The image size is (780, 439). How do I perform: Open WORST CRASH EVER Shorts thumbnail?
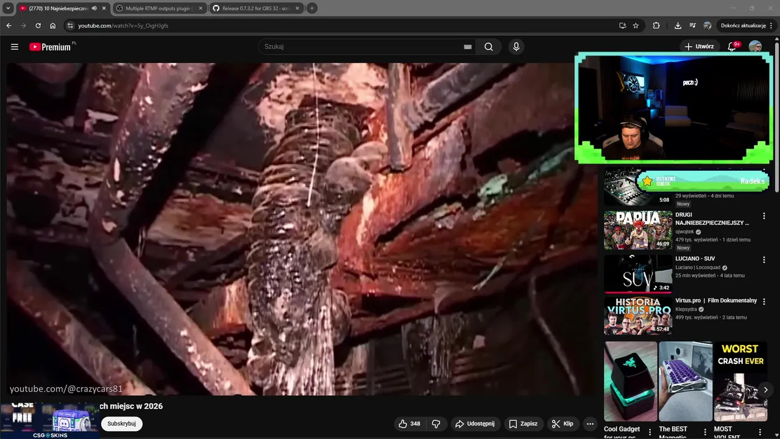pos(740,381)
